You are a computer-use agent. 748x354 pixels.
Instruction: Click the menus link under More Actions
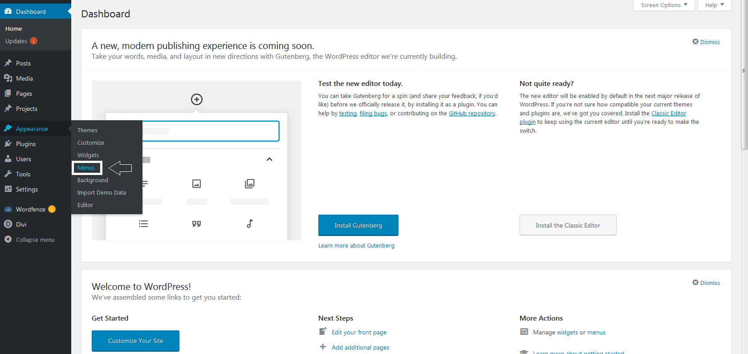click(596, 332)
